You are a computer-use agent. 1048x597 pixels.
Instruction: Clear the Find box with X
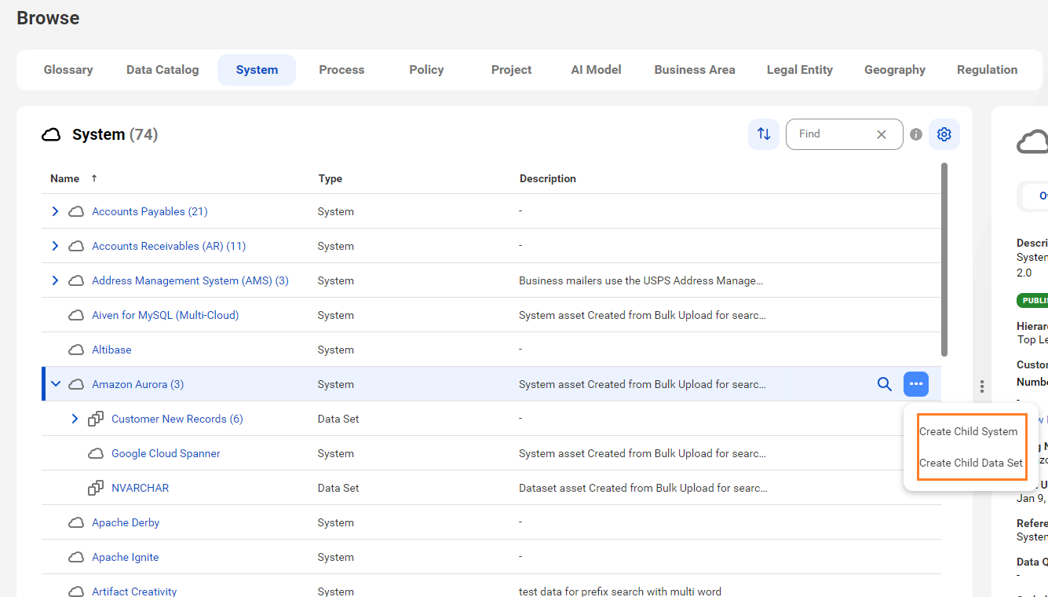click(x=882, y=134)
